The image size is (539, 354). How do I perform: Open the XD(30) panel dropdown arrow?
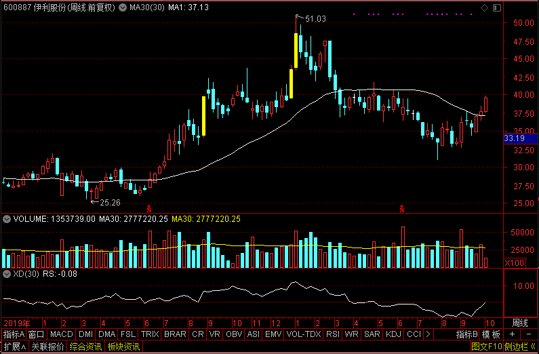6,274
